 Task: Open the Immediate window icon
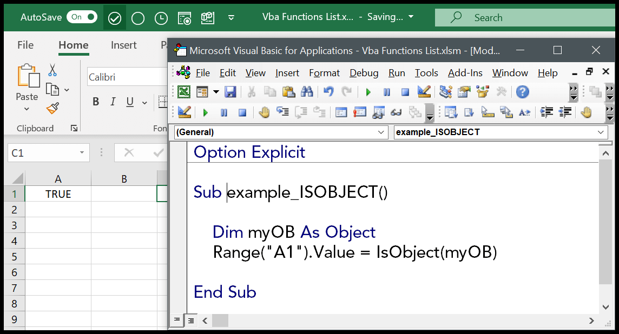(360, 112)
